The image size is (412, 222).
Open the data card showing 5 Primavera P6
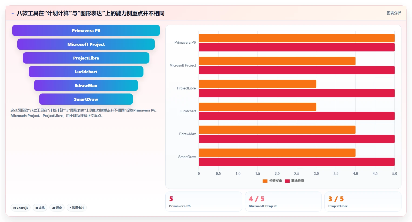(204, 202)
